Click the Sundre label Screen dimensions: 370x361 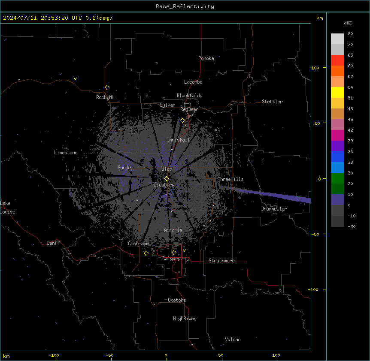click(x=125, y=168)
